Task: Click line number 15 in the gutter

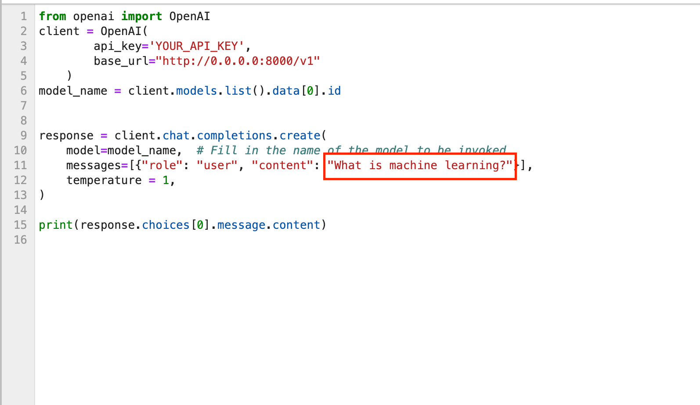Action: (20, 225)
